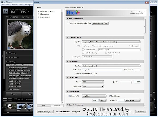Open Develop menu
158x117 pixels.
tap(14, 5)
